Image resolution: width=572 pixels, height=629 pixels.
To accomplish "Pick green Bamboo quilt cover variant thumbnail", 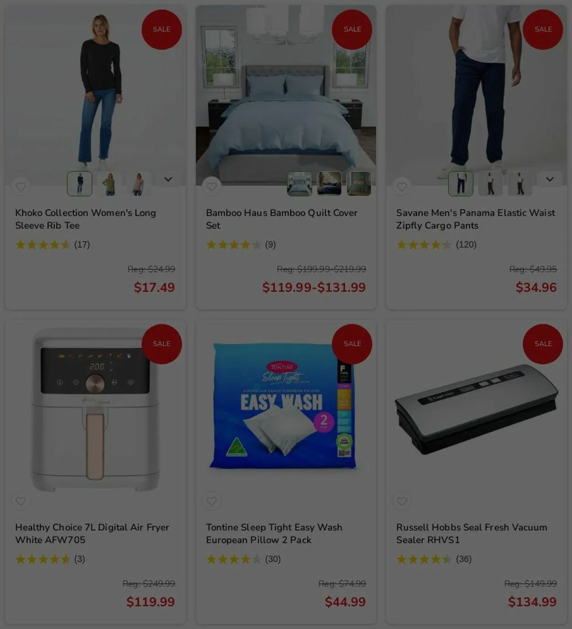I will click(359, 184).
